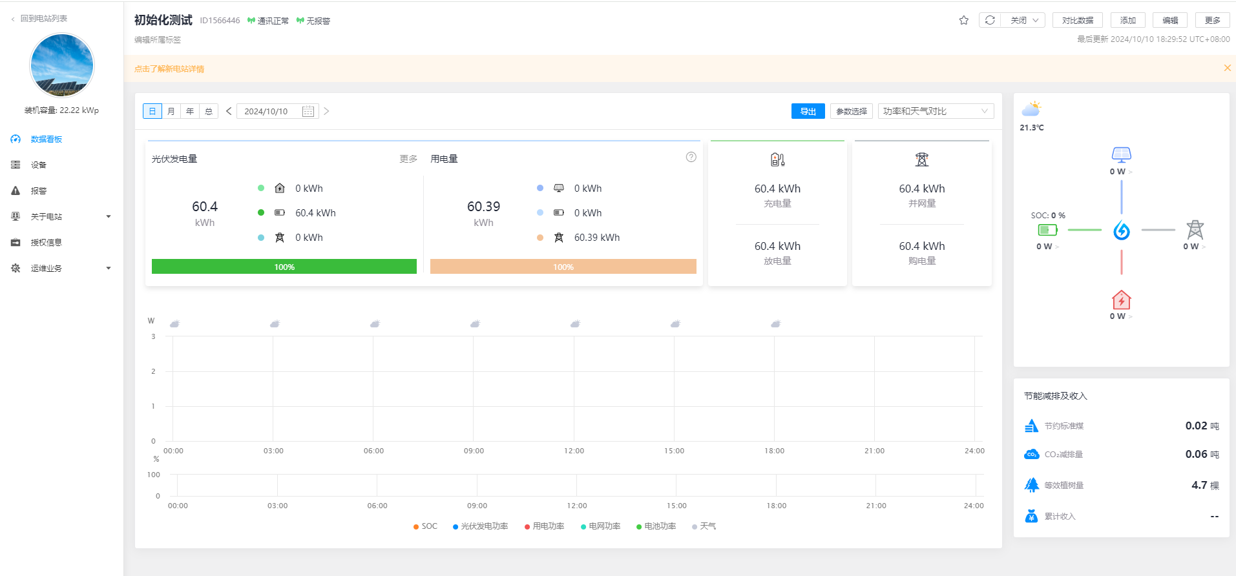Click the 对比数据 button

coord(1077,21)
